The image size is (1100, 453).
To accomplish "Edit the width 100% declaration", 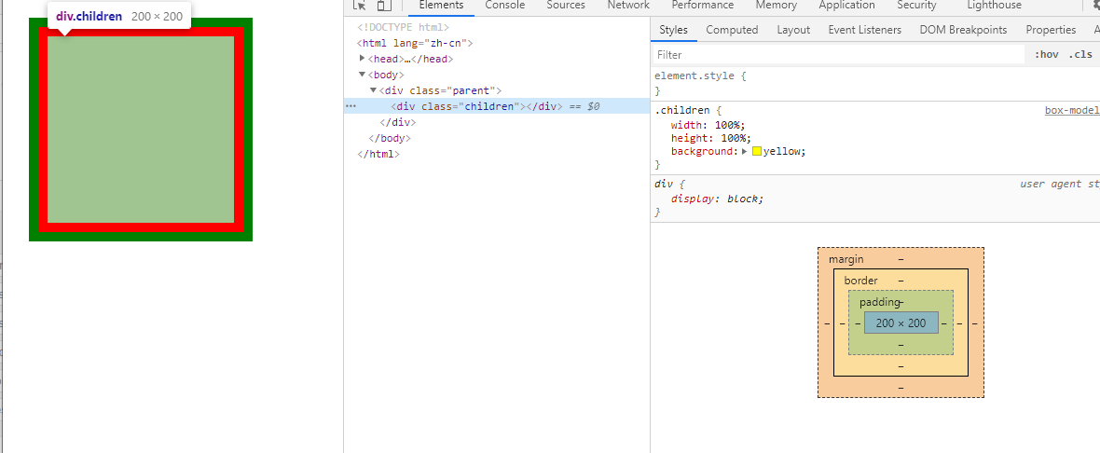I will [x=708, y=125].
